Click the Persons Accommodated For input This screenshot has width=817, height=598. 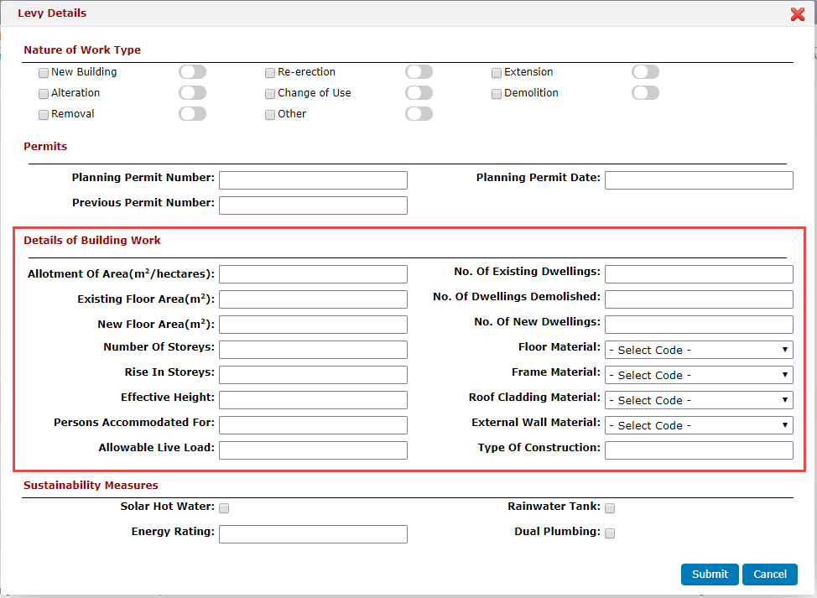[x=313, y=425]
